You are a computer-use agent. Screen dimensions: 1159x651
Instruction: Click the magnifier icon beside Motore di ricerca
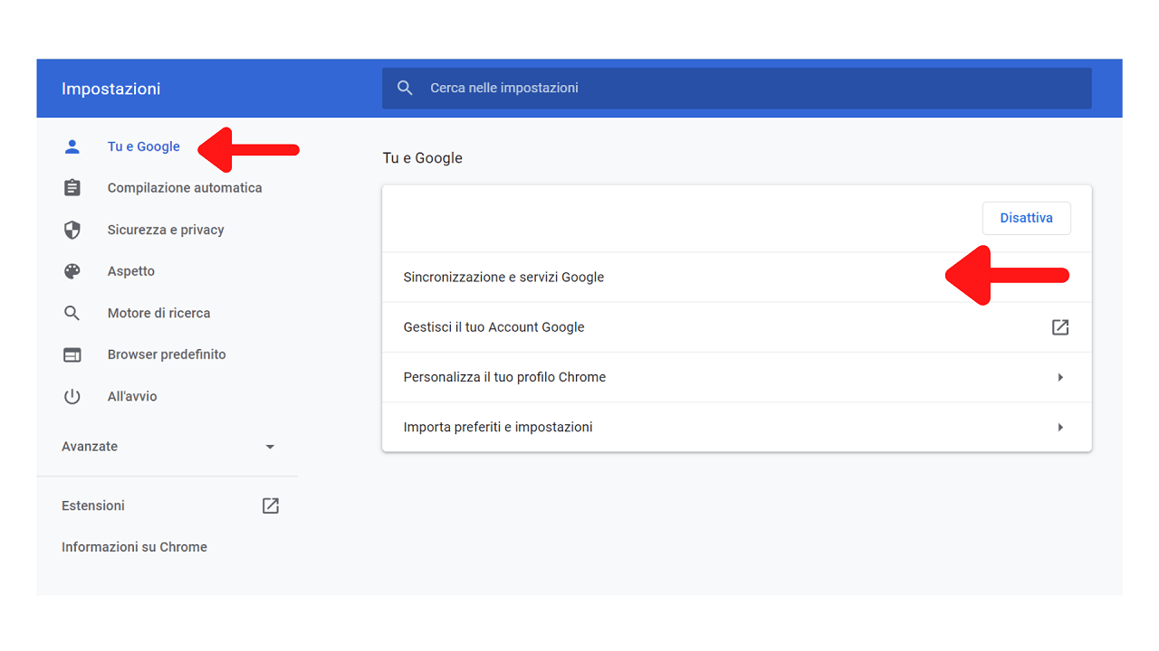[72, 313]
